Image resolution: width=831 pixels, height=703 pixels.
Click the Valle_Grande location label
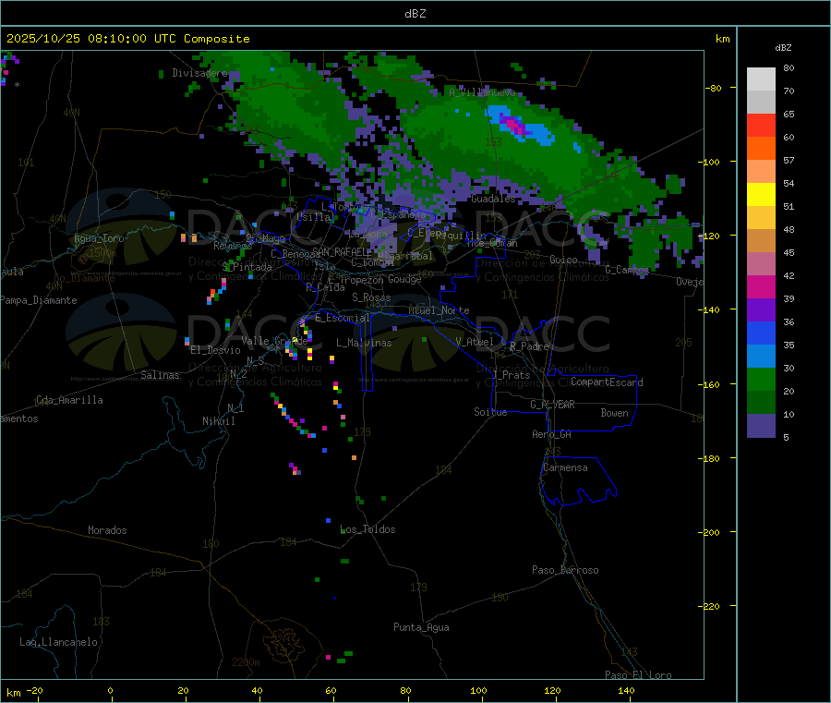[274, 341]
